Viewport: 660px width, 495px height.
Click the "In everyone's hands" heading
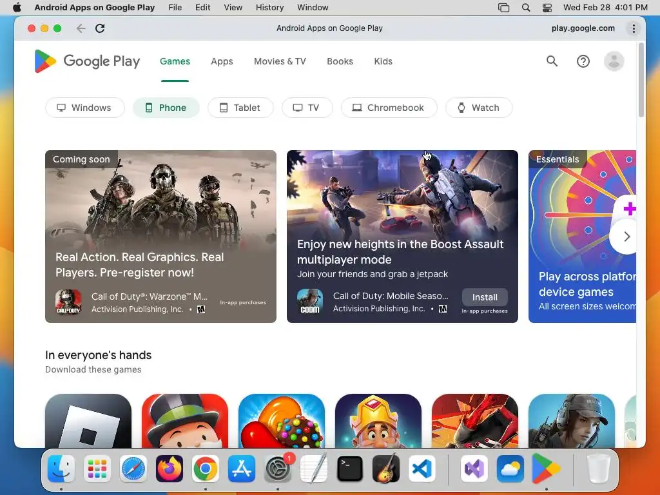click(98, 355)
